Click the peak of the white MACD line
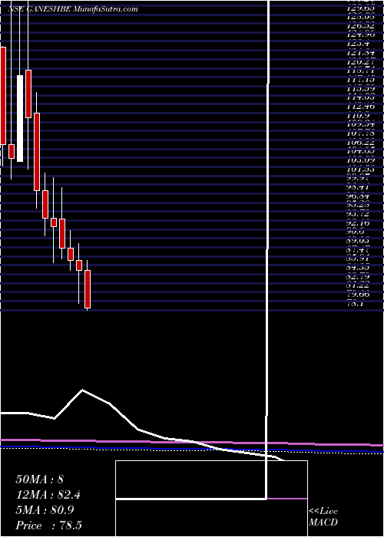The width and height of the screenshot is (384, 537). click(83, 390)
